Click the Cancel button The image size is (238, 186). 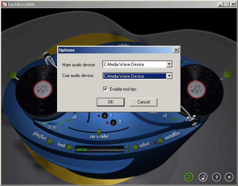pyautogui.click(x=143, y=102)
